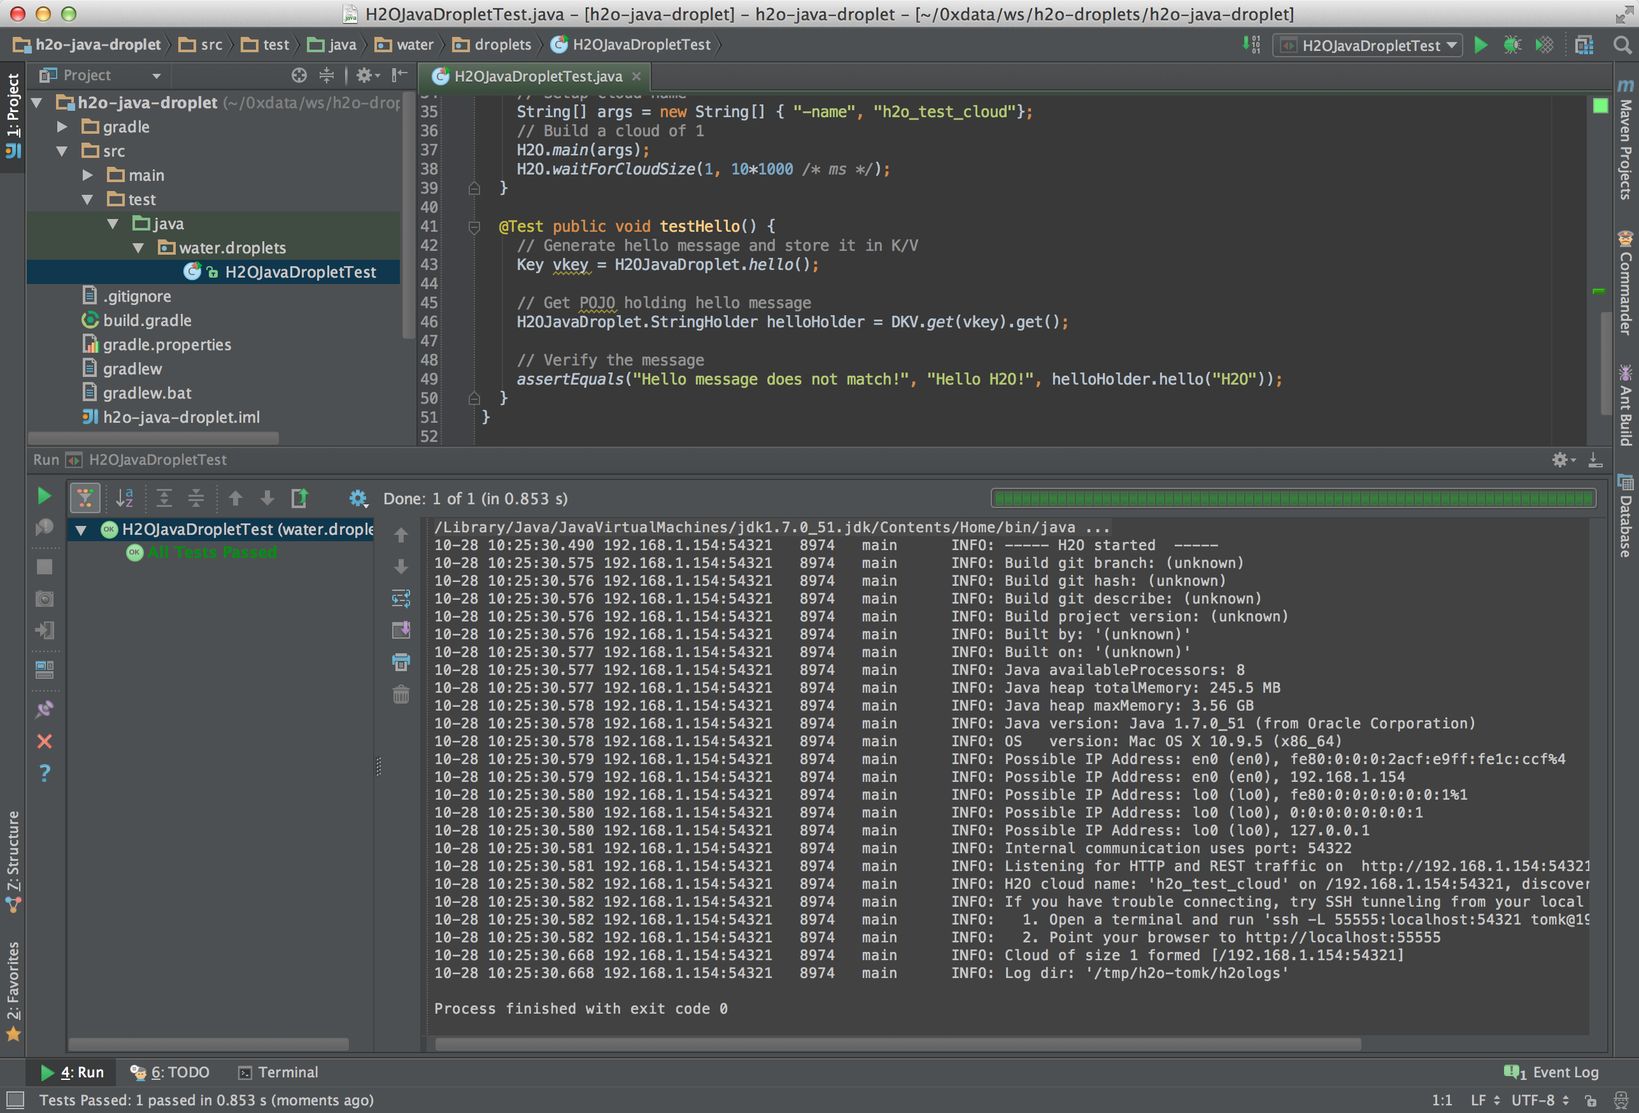Change the UTF-8 file encoding
This screenshot has width=1639, height=1113.
tap(1540, 1100)
